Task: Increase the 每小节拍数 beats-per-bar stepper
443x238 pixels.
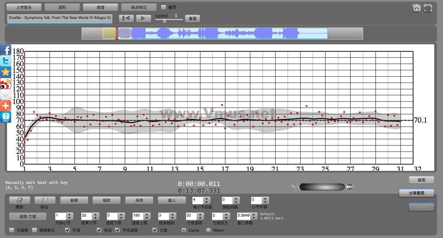Action: tap(207, 198)
